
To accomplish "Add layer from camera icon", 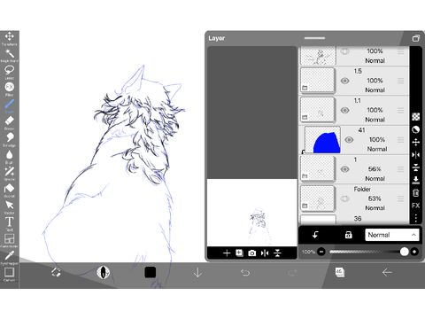I will [x=252, y=253].
